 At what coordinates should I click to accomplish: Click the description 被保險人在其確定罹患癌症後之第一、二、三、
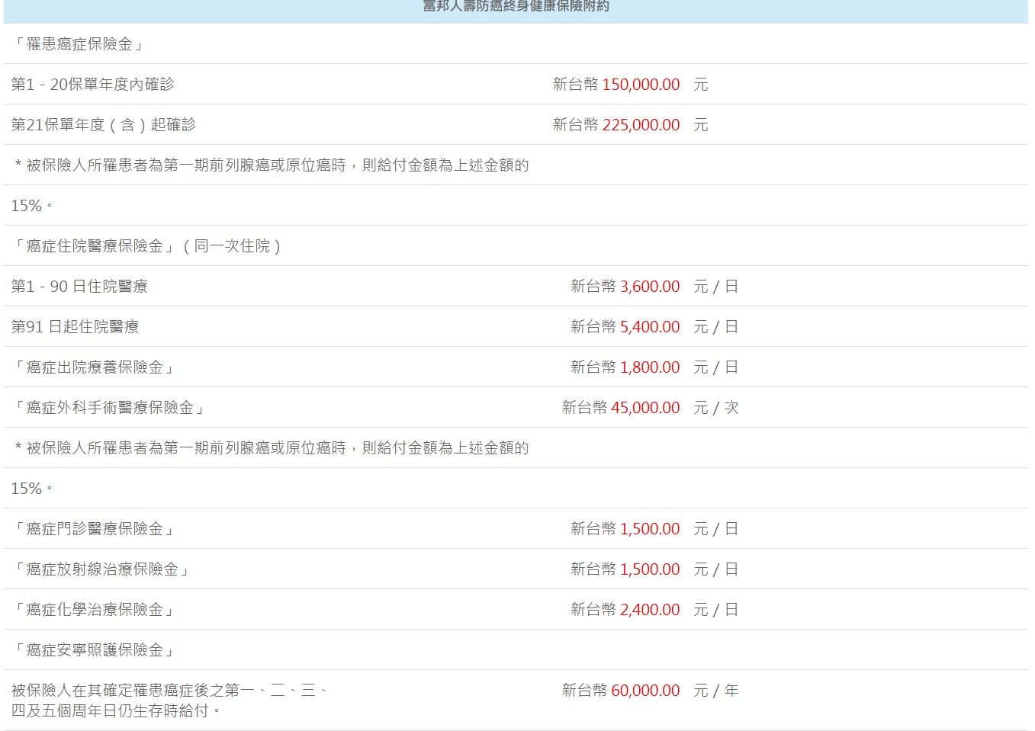tap(171, 691)
